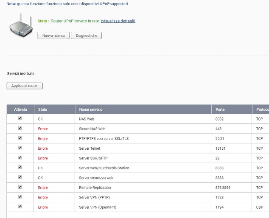Screen dimensions: 269x218
Task: Toggle the Server Telnet checkbox
Action: pyautogui.click(x=20, y=148)
